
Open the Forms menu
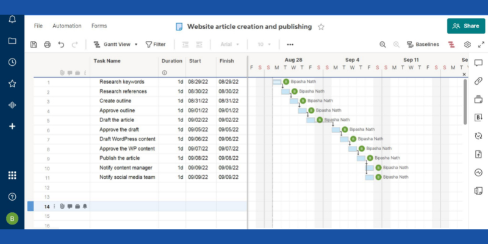pyautogui.click(x=99, y=26)
